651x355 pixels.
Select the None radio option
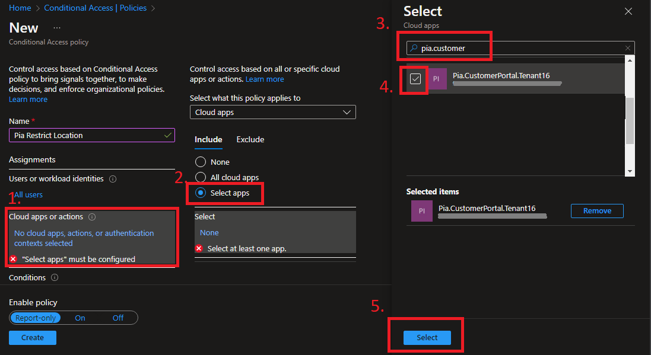[201, 162]
